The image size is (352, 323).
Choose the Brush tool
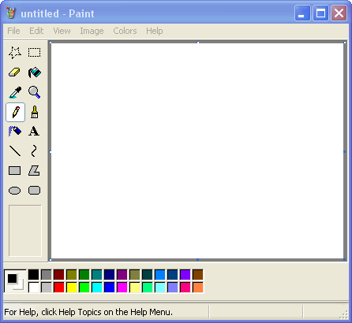click(35, 113)
